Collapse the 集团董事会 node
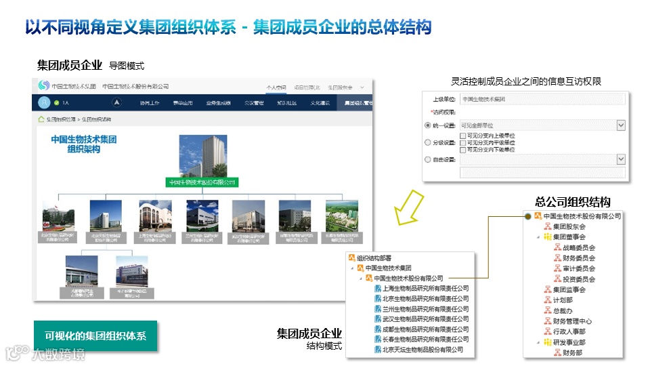The image size is (650, 366). point(538,237)
